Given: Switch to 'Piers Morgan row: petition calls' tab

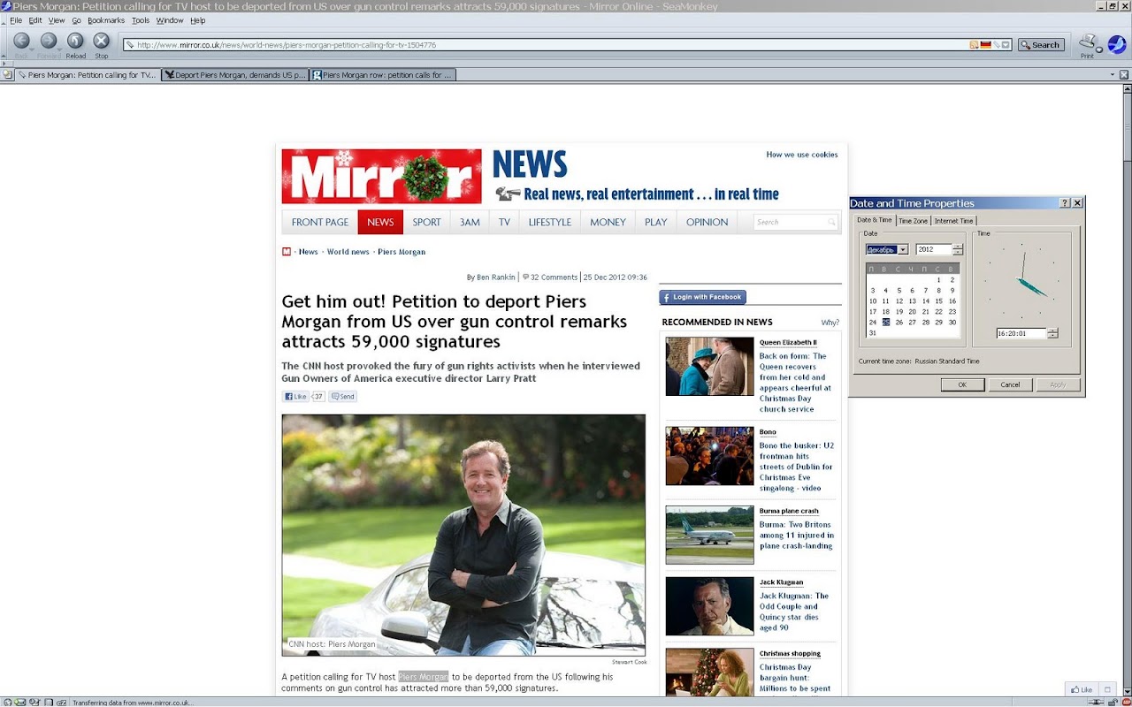Looking at the screenshot, I should click(383, 75).
